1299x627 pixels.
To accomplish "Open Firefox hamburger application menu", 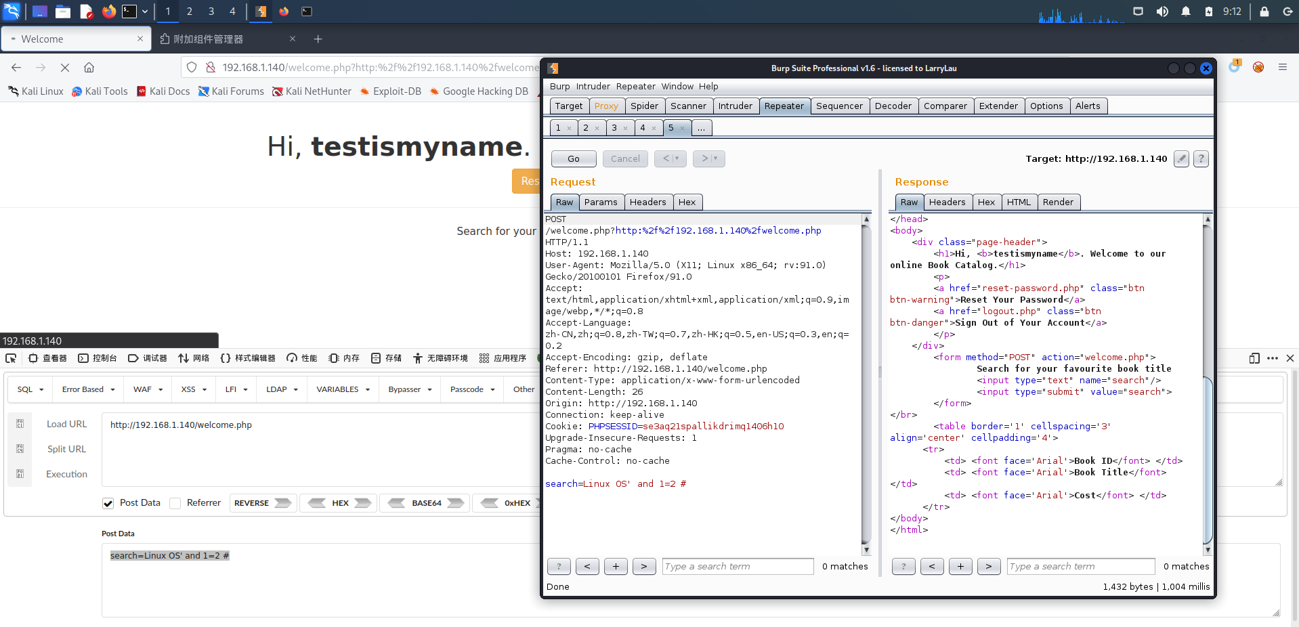I will pos(1282,67).
